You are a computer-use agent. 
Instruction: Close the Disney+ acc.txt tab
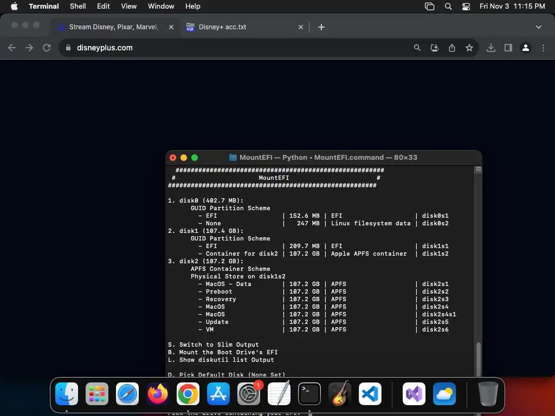click(x=300, y=27)
